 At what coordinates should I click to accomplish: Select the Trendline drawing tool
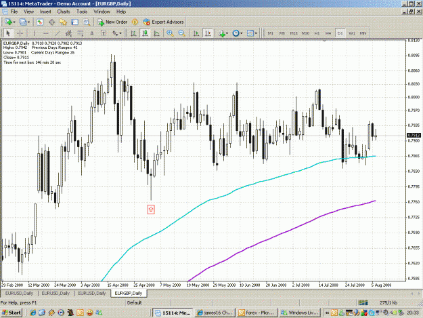(x=58, y=33)
